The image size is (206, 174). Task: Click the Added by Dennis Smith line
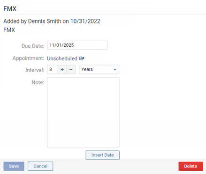pos(52,21)
